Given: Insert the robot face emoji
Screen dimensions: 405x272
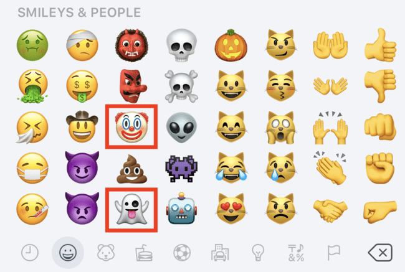Looking at the screenshot, I should coord(181,209).
